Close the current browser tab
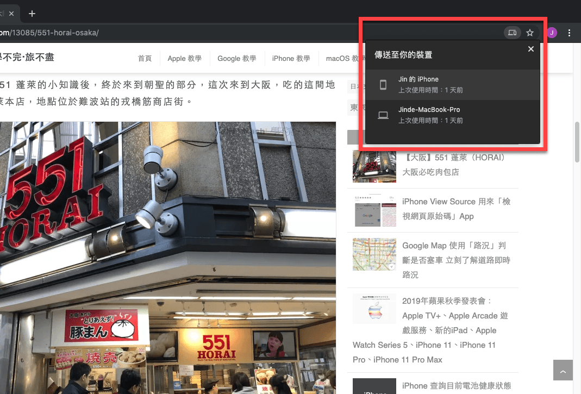 click(x=11, y=14)
